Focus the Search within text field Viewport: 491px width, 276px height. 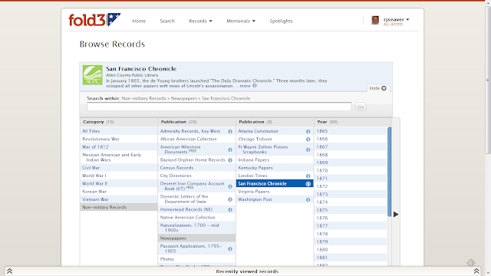pyautogui.click(x=219, y=107)
